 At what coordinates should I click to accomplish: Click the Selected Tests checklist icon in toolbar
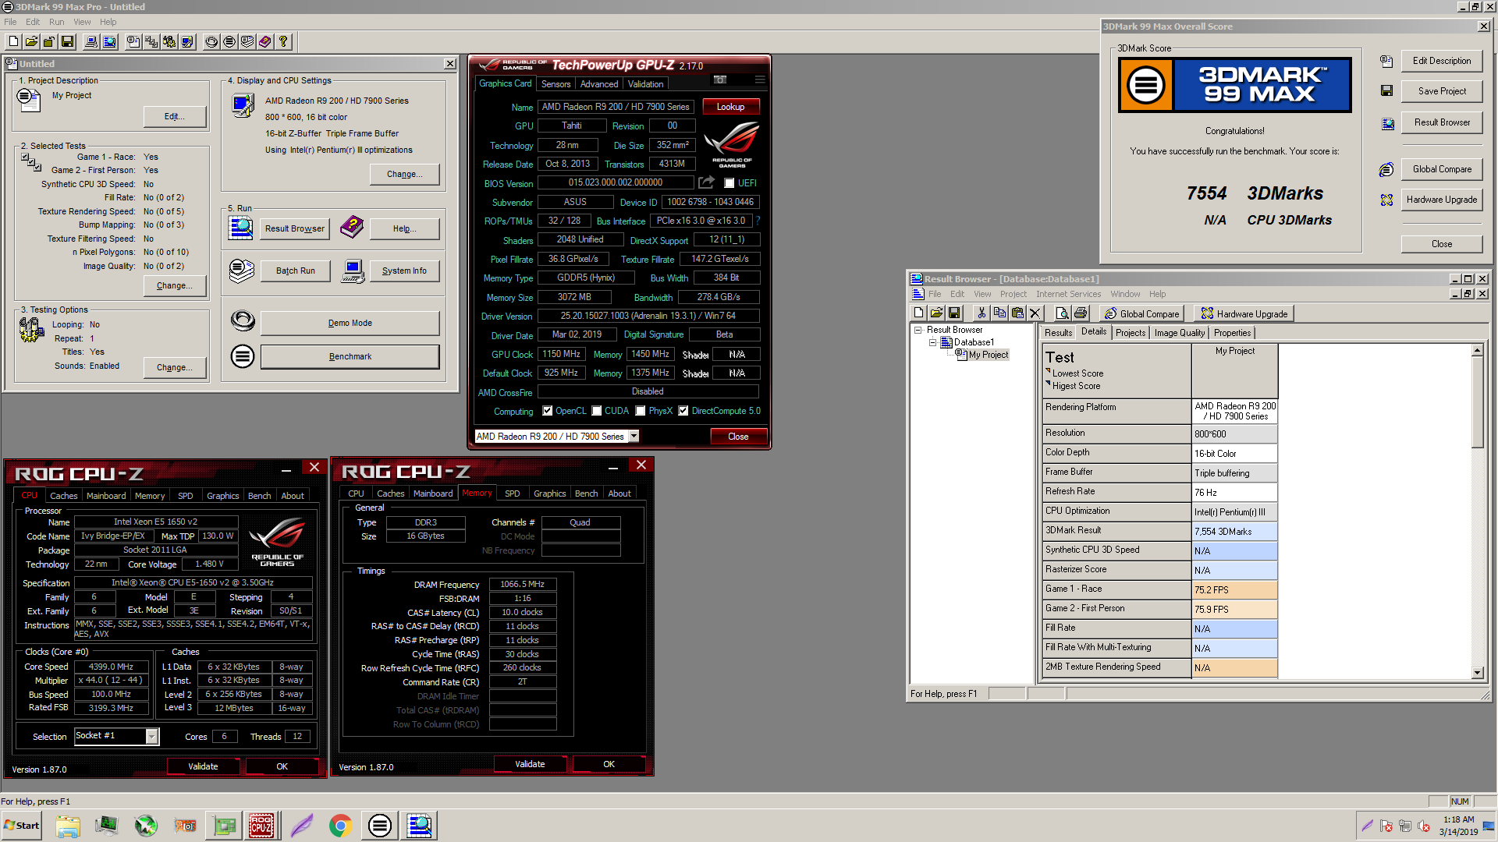[151, 42]
